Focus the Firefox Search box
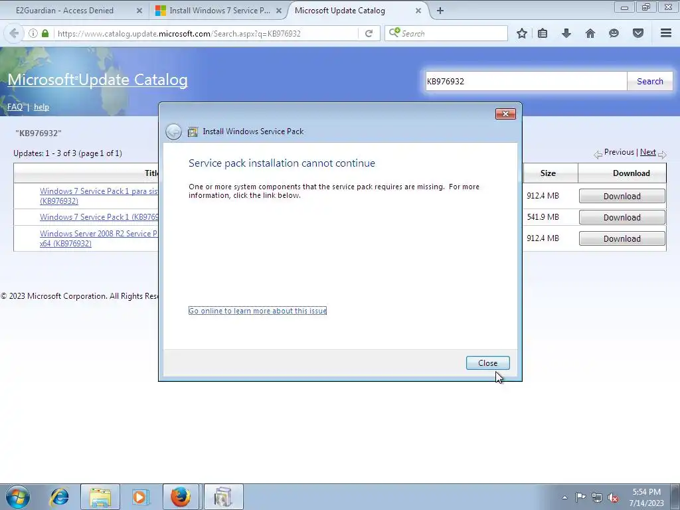Image resolution: width=680 pixels, height=510 pixels. point(446,33)
